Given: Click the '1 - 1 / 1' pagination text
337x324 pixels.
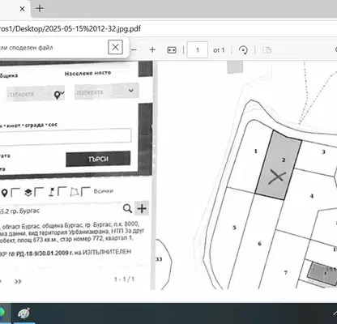Looking at the screenshot, I should [124, 279].
